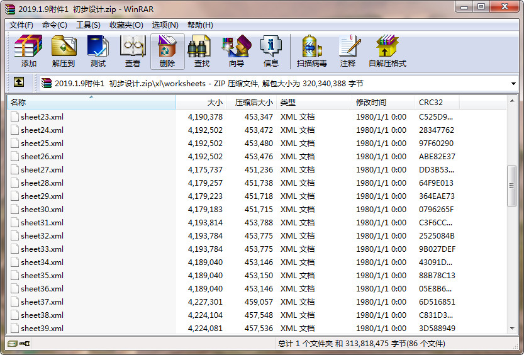The height and width of the screenshot is (355, 524).
Task: Select file sheet36.xml
Action: pos(42,288)
